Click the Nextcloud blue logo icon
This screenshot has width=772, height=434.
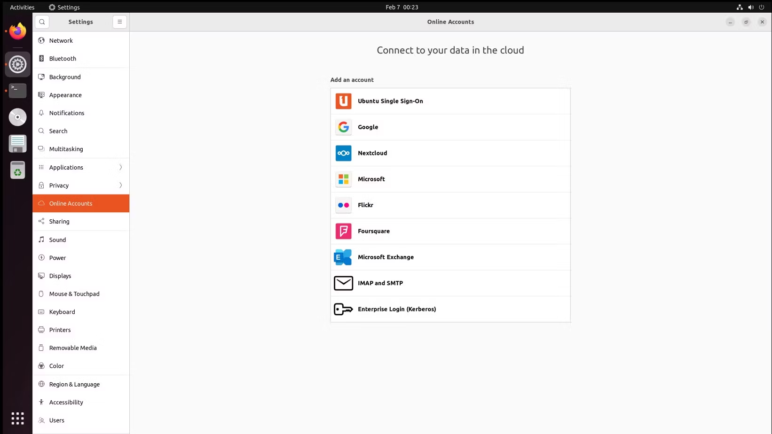pos(343,153)
